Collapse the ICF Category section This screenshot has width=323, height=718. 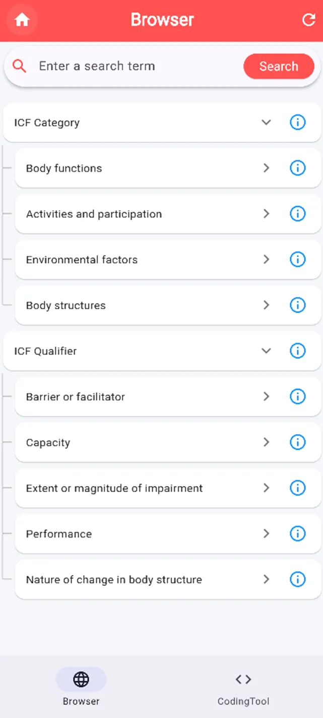[x=267, y=122]
